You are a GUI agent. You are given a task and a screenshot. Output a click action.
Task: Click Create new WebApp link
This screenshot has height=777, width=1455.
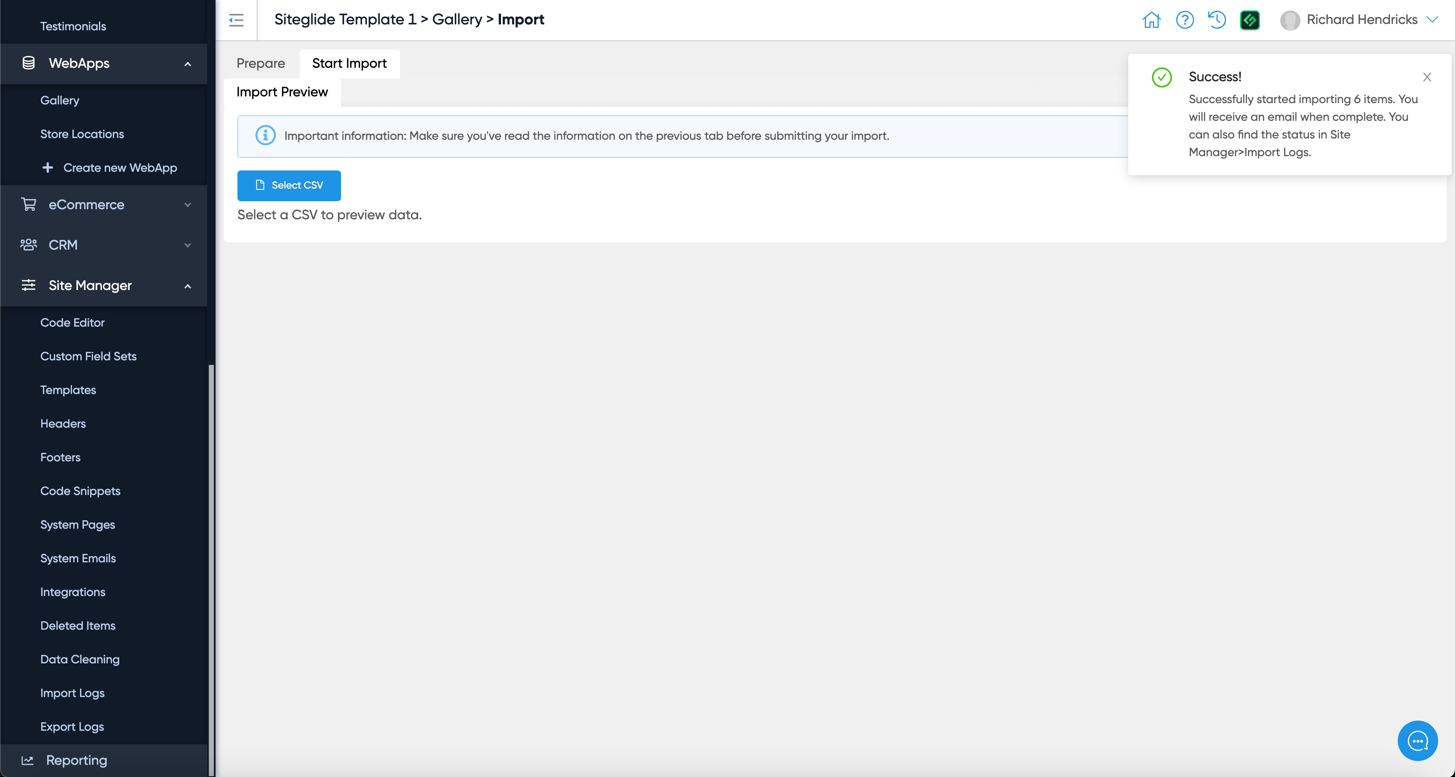pyautogui.click(x=120, y=168)
